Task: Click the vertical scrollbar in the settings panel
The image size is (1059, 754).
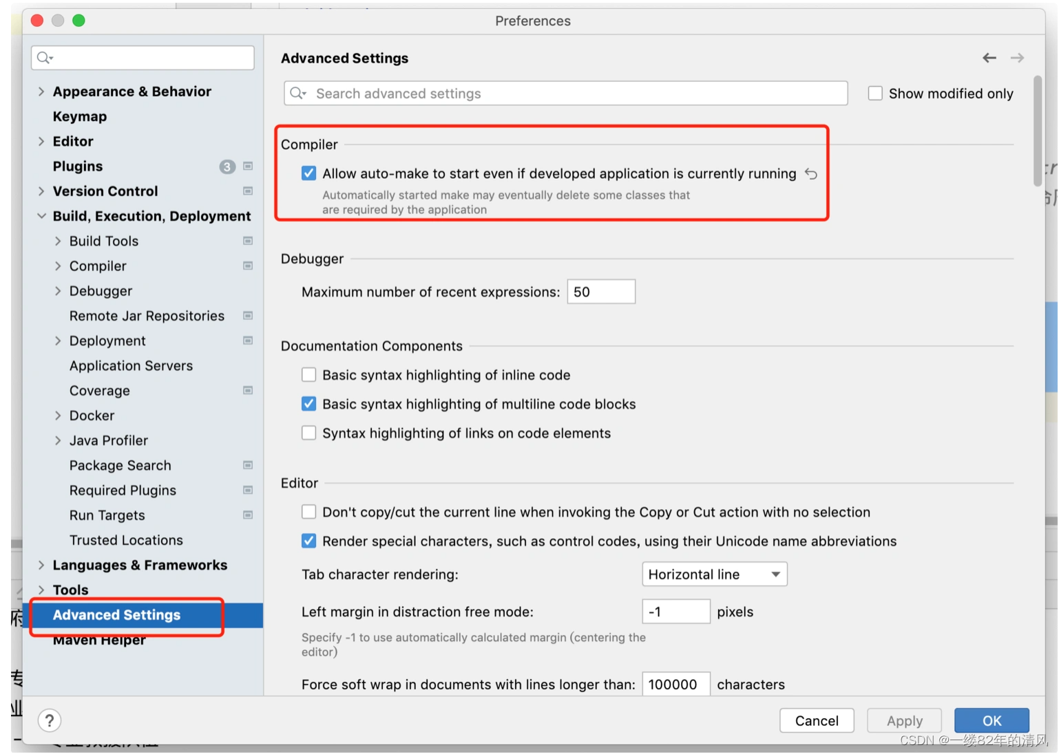Action: (x=1038, y=131)
